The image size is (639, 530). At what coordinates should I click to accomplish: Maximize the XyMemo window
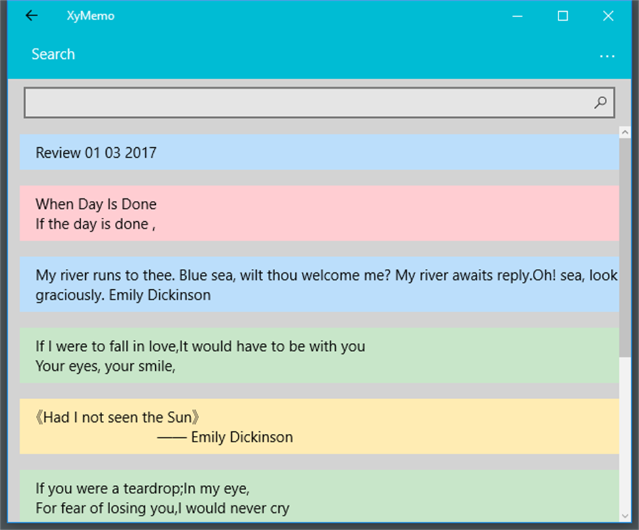click(563, 16)
